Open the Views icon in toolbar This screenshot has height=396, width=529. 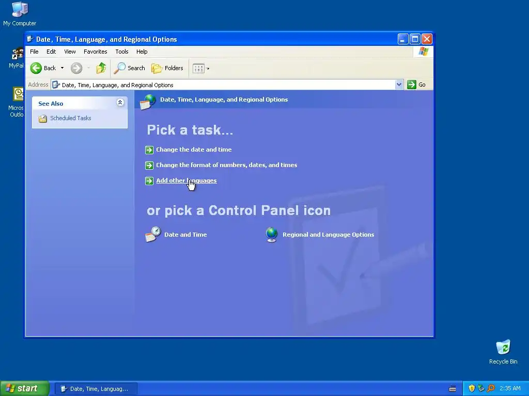click(198, 69)
